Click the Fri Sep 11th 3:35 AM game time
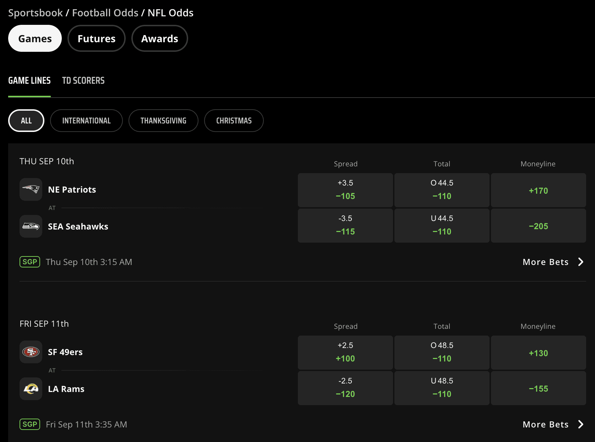 pos(87,424)
